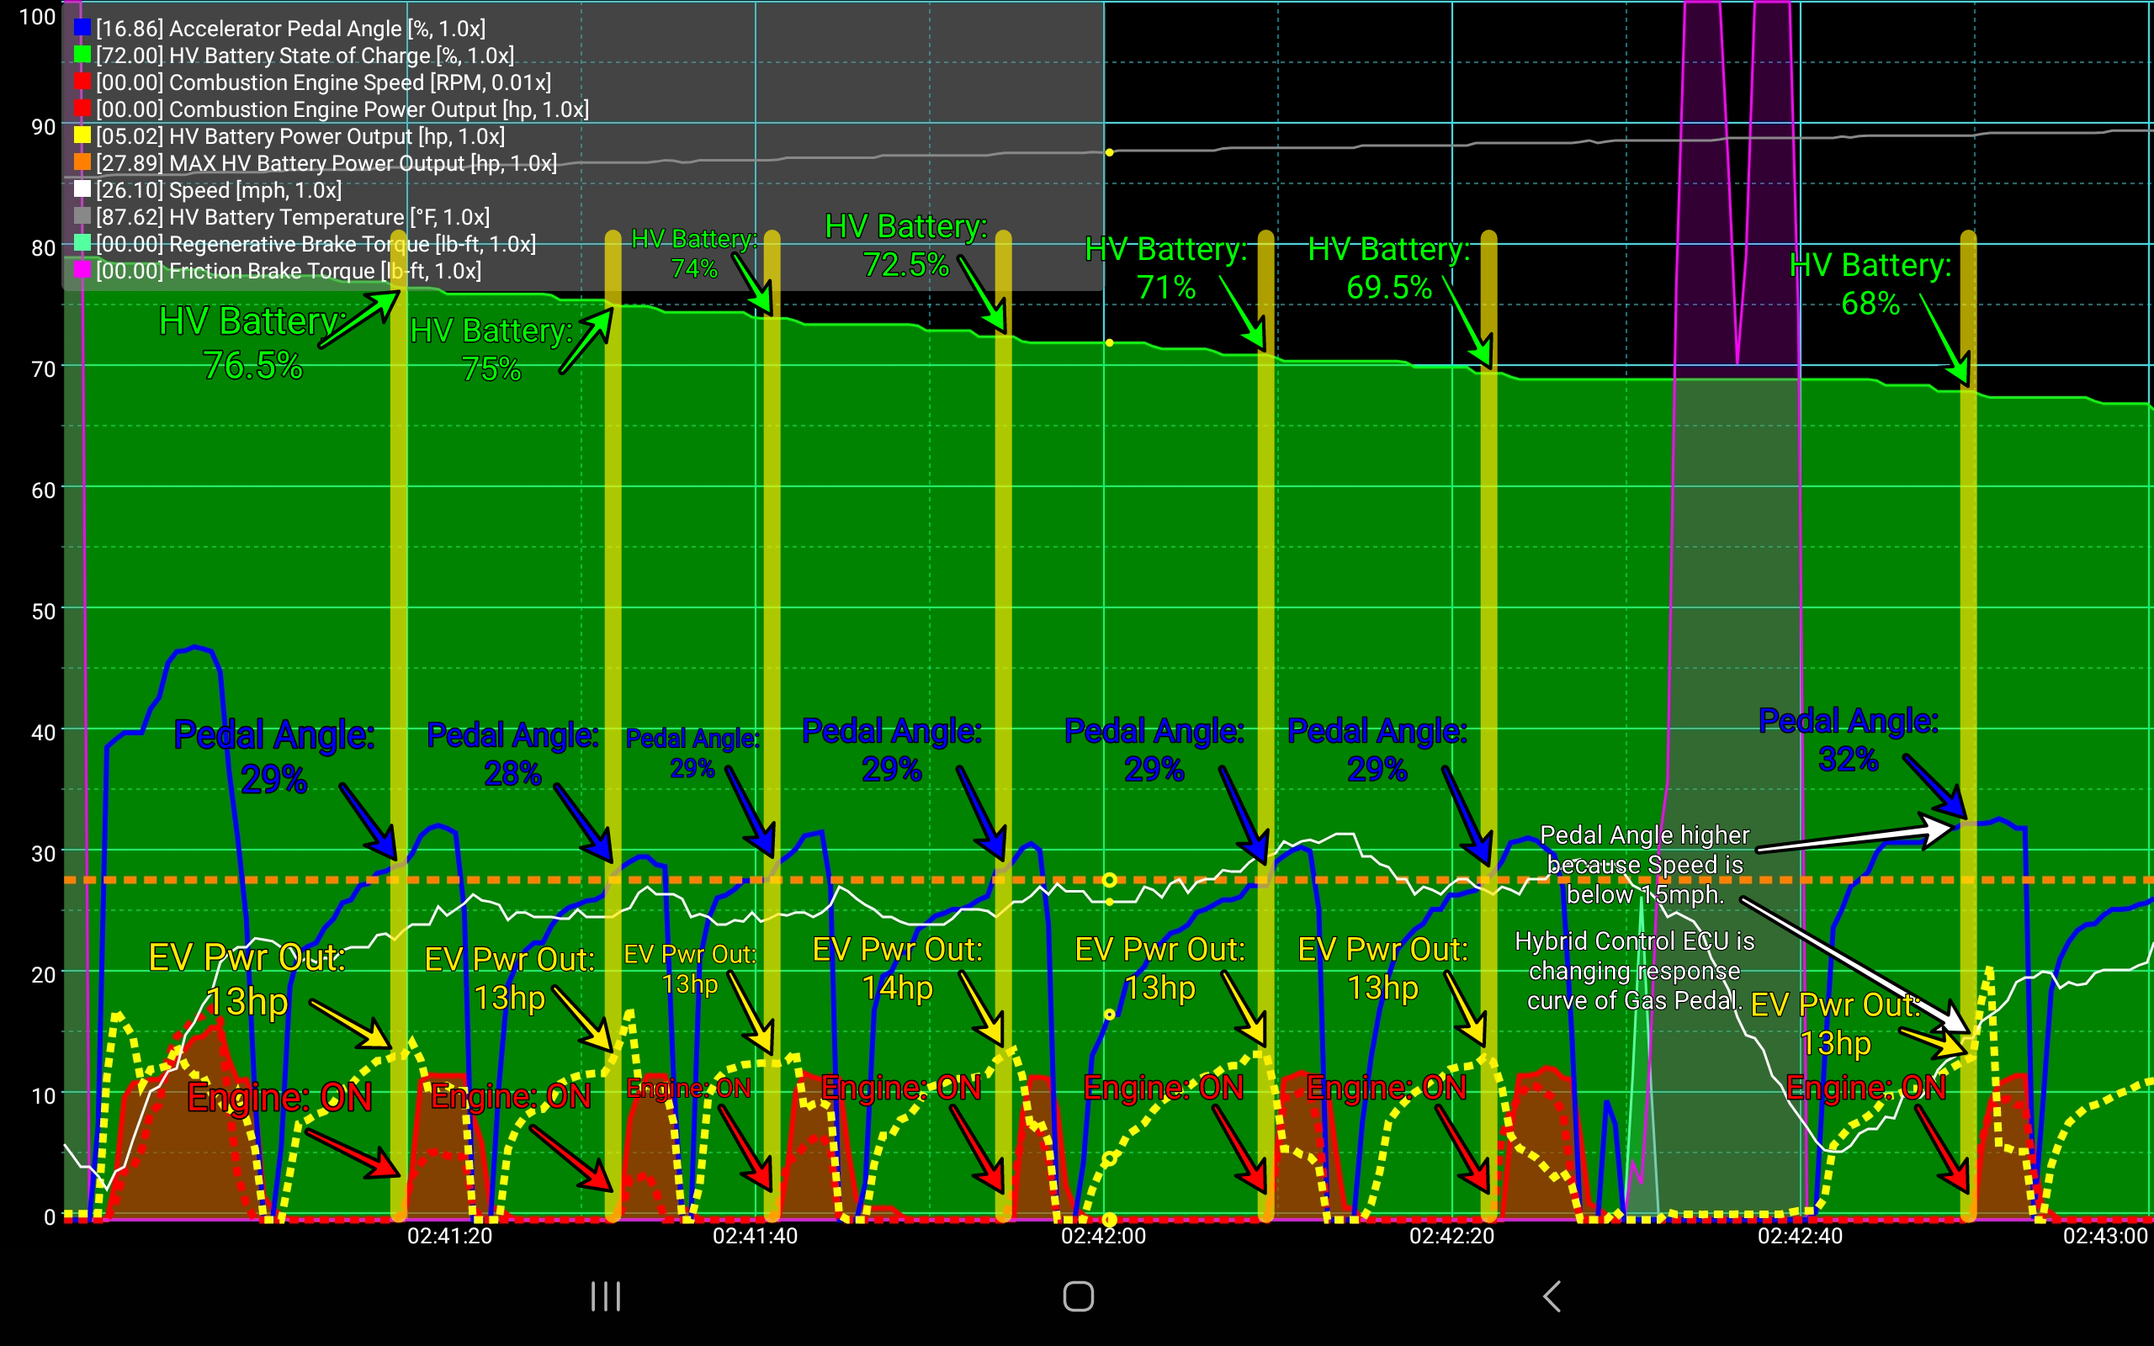This screenshot has width=2154, height=1346.
Task: Click the 02:43:00 time axis label
Action: [x=2106, y=1236]
